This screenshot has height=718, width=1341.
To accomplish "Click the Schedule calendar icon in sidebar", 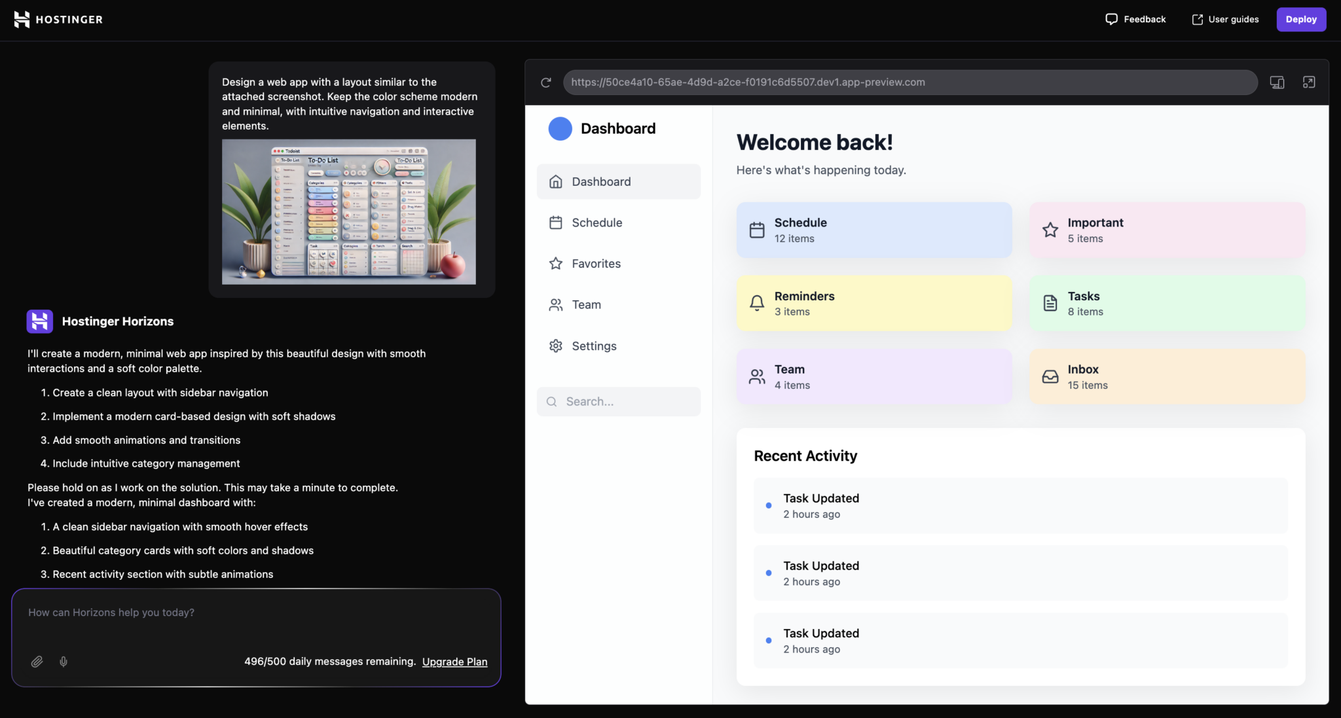I will 555,223.
